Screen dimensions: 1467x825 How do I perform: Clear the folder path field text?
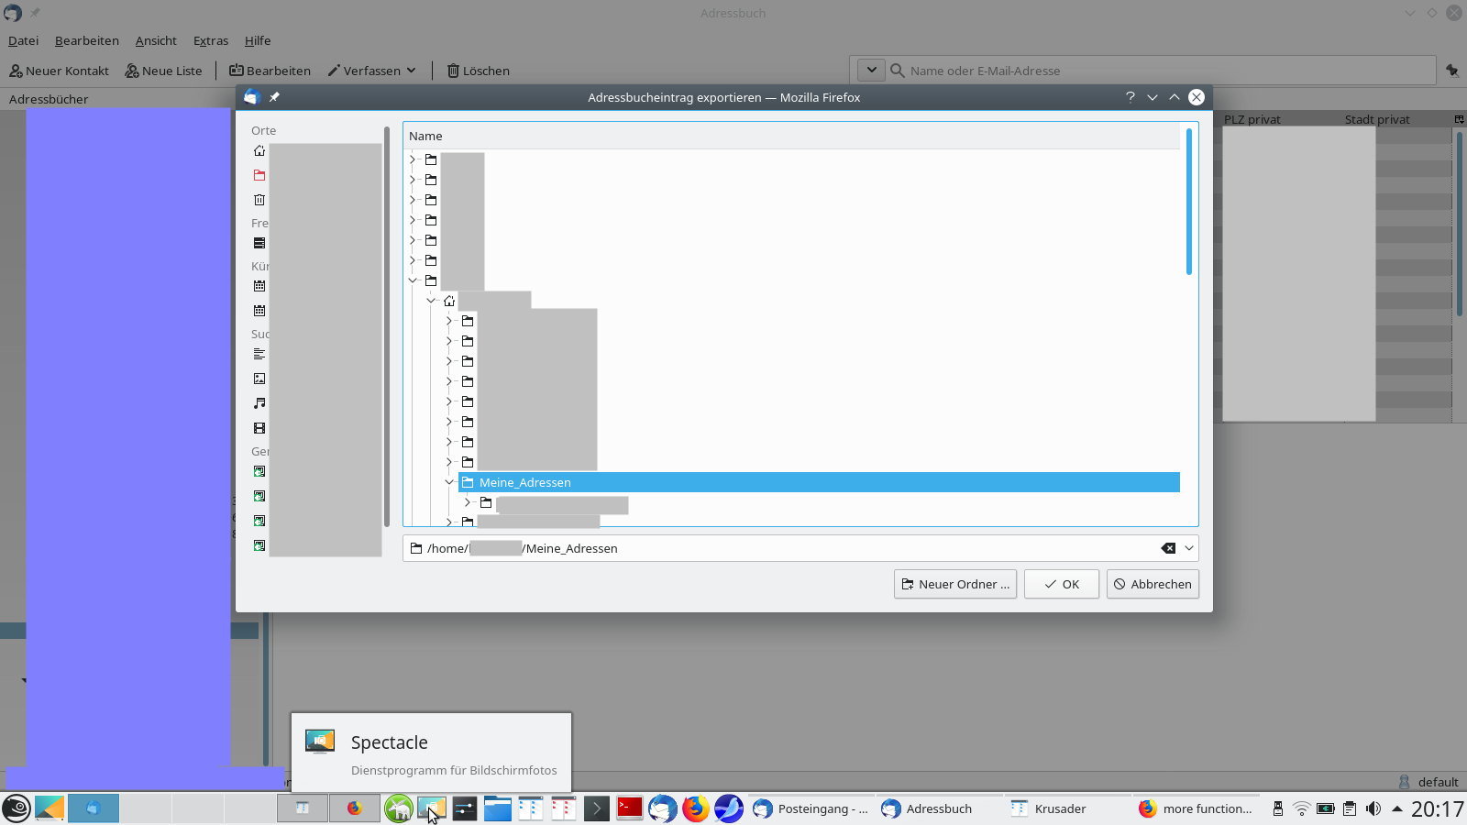(x=1168, y=548)
